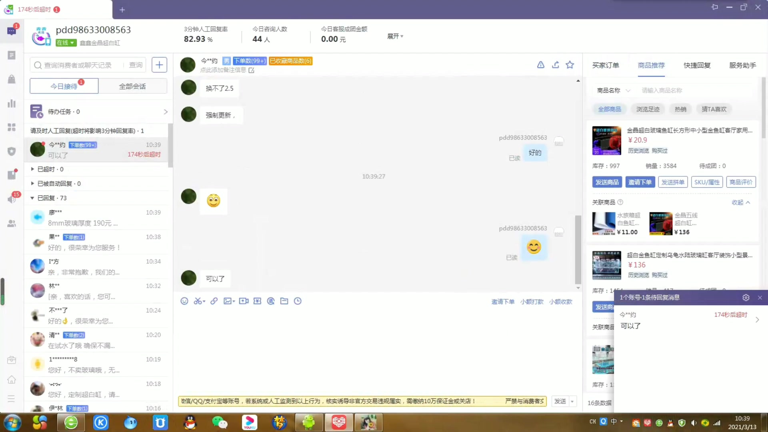This screenshot has height=432, width=768.
Task: Open the 商品推荐 tab
Action: [651, 65]
